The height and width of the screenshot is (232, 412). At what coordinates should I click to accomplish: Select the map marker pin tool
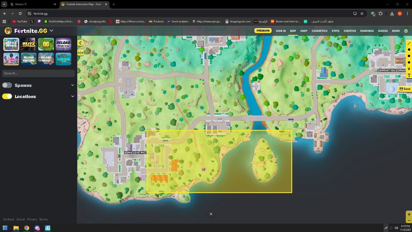click(x=409, y=69)
